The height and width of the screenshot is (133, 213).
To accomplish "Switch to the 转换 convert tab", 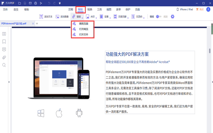I will click(90, 9).
